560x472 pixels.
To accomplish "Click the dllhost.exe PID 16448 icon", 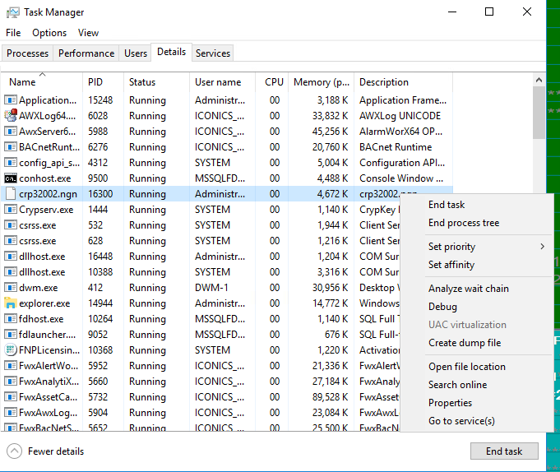I will click(11, 257).
